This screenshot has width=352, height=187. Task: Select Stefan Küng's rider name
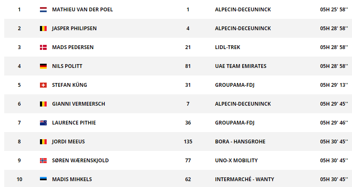pos(69,85)
